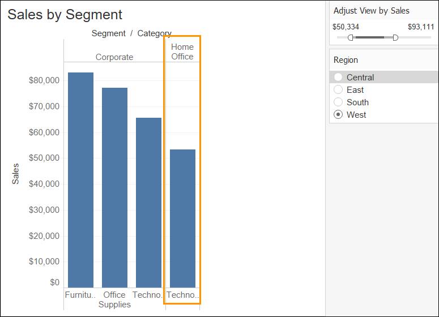Click the Adjust View by Sales title
Screen dimensions: 439x317
(371, 11)
